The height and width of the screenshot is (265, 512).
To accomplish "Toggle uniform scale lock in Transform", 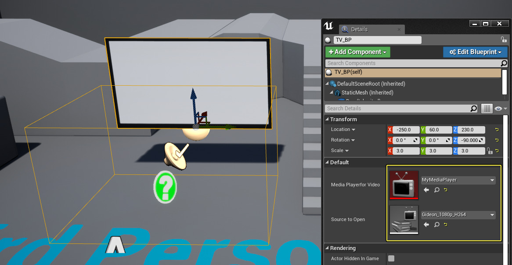I will pyautogui.click(x=491, y=151).
